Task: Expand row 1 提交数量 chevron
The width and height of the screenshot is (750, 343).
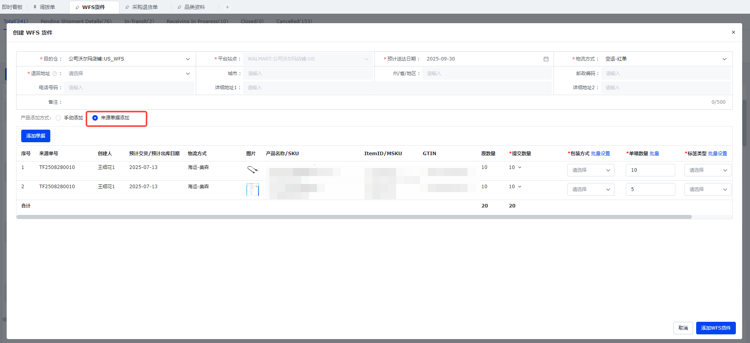Action: click(x=520, y=167)
